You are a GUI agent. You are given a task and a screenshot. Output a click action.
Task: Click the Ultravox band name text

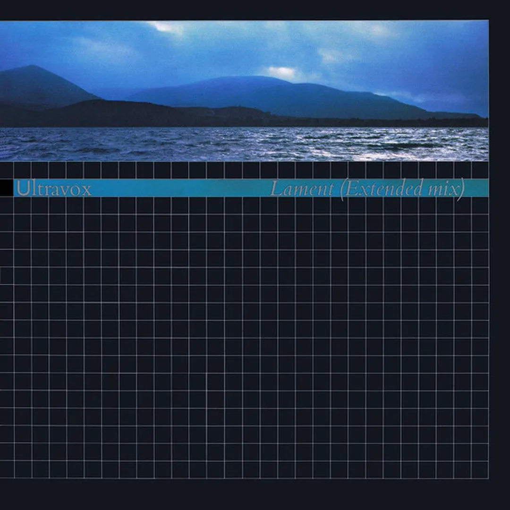tap(53, 188)
